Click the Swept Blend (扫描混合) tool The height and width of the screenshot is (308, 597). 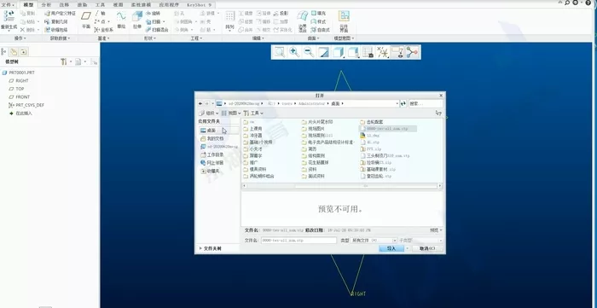click(x=157, y=30)
